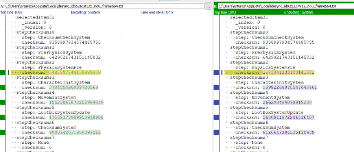Click 'step: ChecksumSystem' line in pane A
This screenshot has height=152, width=354.
49,127
